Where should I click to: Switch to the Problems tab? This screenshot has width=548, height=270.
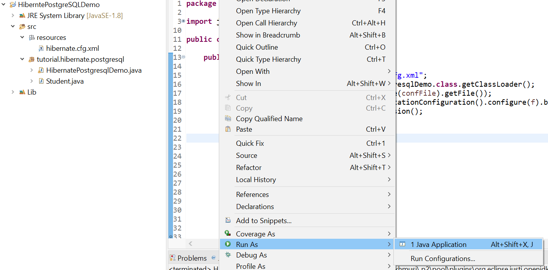click(191, 258)
